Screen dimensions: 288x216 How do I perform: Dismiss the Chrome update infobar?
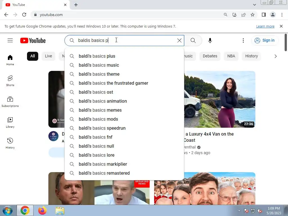pos(281,26)
